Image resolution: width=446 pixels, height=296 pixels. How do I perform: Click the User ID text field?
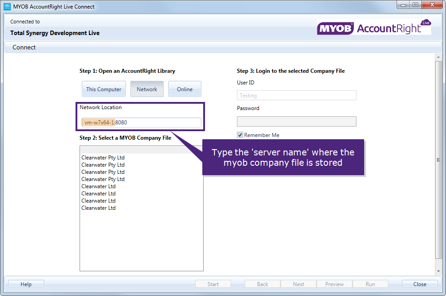click(296, 95)
